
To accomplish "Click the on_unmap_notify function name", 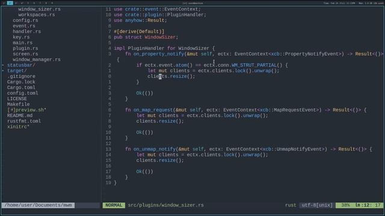I will [x=155, y=149].
